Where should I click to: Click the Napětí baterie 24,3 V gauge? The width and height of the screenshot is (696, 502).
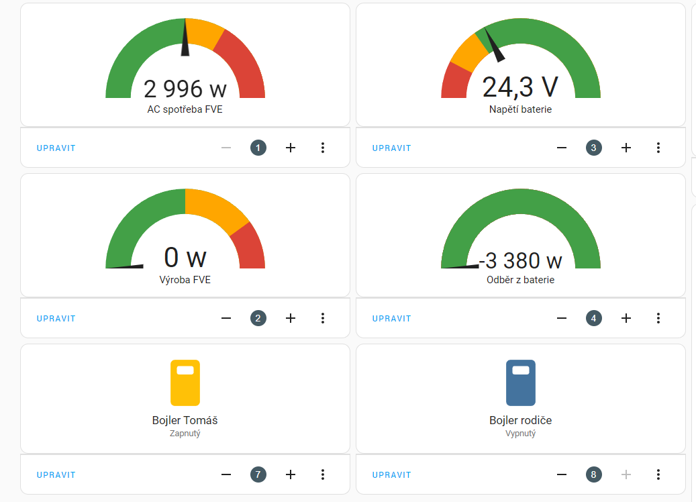pyautogui.click(x=520, y=67)
